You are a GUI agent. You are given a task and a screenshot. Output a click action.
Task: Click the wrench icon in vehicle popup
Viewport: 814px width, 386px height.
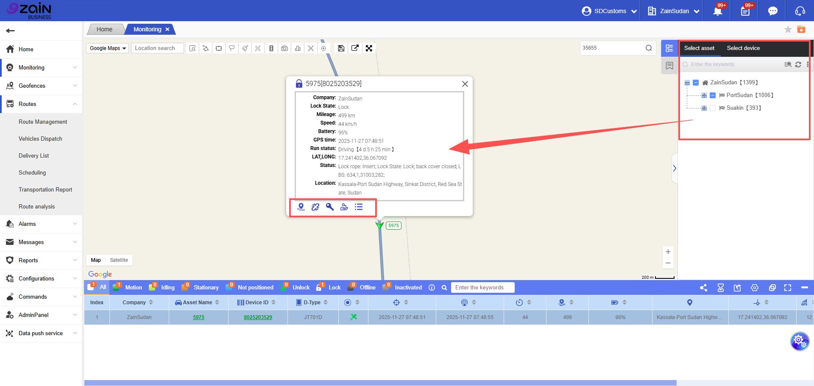pos(330,207)
